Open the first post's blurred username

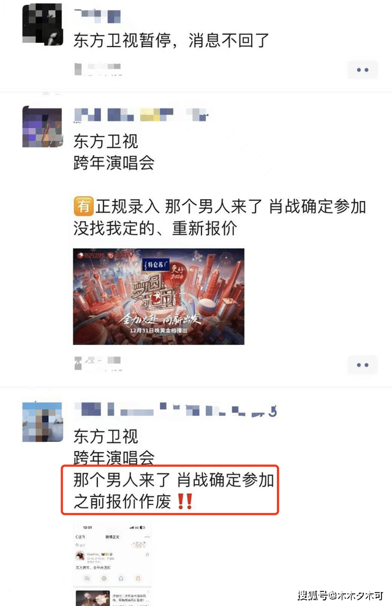(97, 15)
